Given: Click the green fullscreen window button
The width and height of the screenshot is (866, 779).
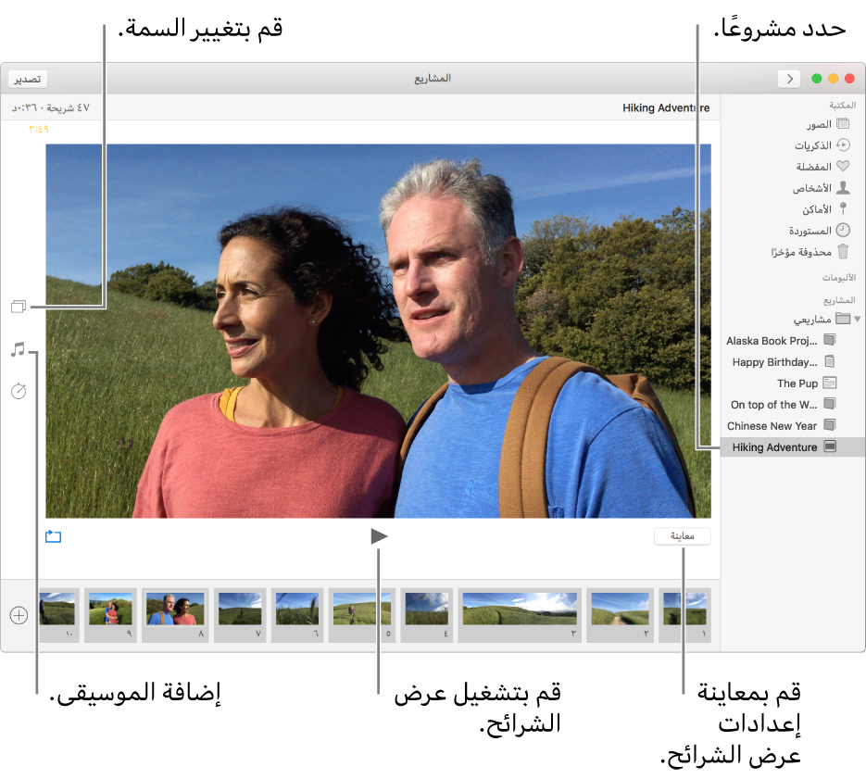Looking at the screenshot, I should 816,79.
